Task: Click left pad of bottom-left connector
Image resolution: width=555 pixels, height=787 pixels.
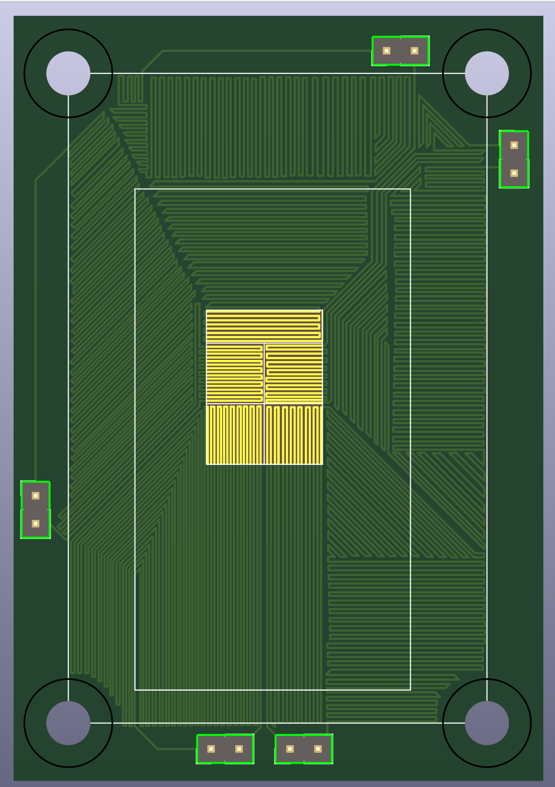Action: pos(211,749)
